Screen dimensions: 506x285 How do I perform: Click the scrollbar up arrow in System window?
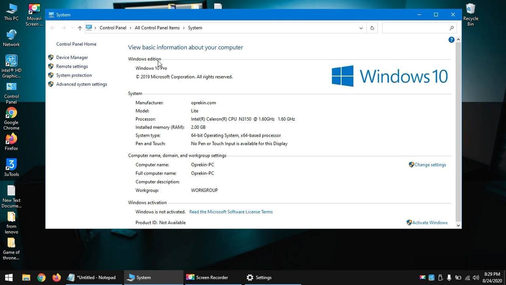click(x=459, y=39)
